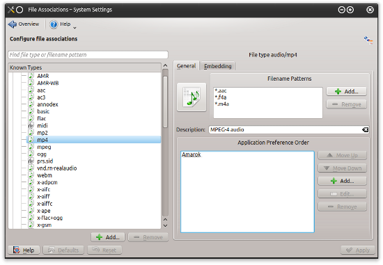Select the *.f4a filename pattern
This screenshot has height=265, width=383.
click(221, 97)
